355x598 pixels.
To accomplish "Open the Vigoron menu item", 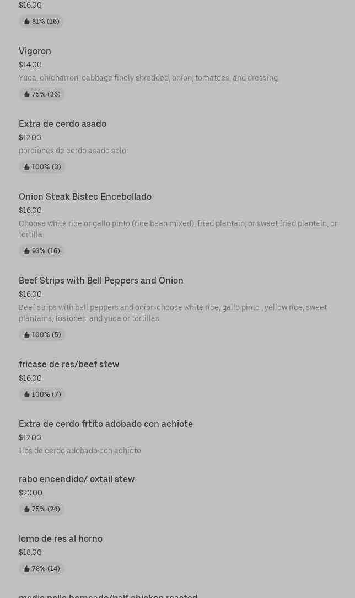I will [35, 51].
